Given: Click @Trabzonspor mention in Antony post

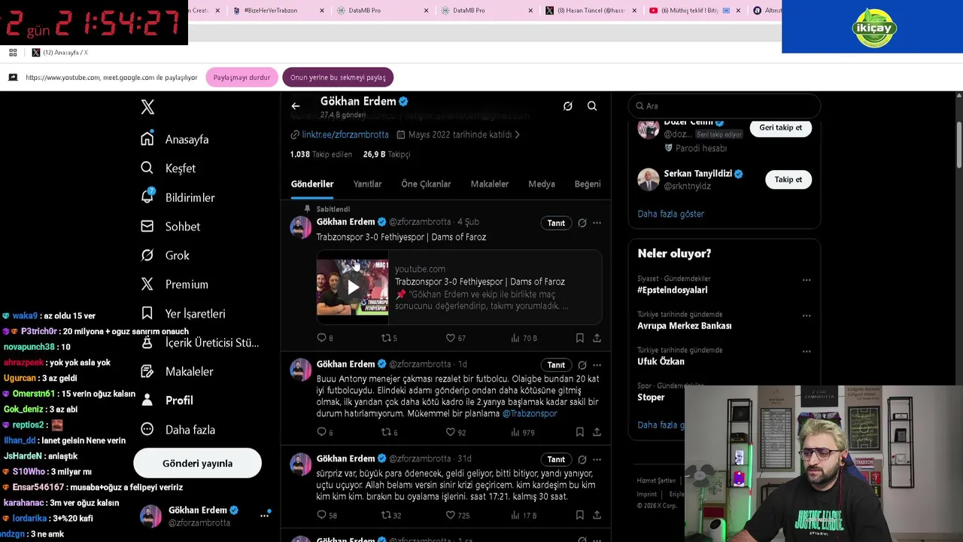Looking at the screenshot, I should tap(530, 413).
